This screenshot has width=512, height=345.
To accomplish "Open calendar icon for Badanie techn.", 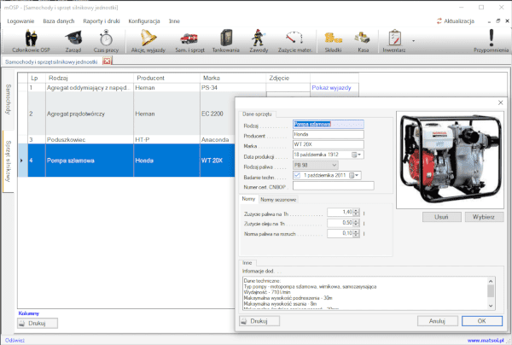I will [352, 175].
